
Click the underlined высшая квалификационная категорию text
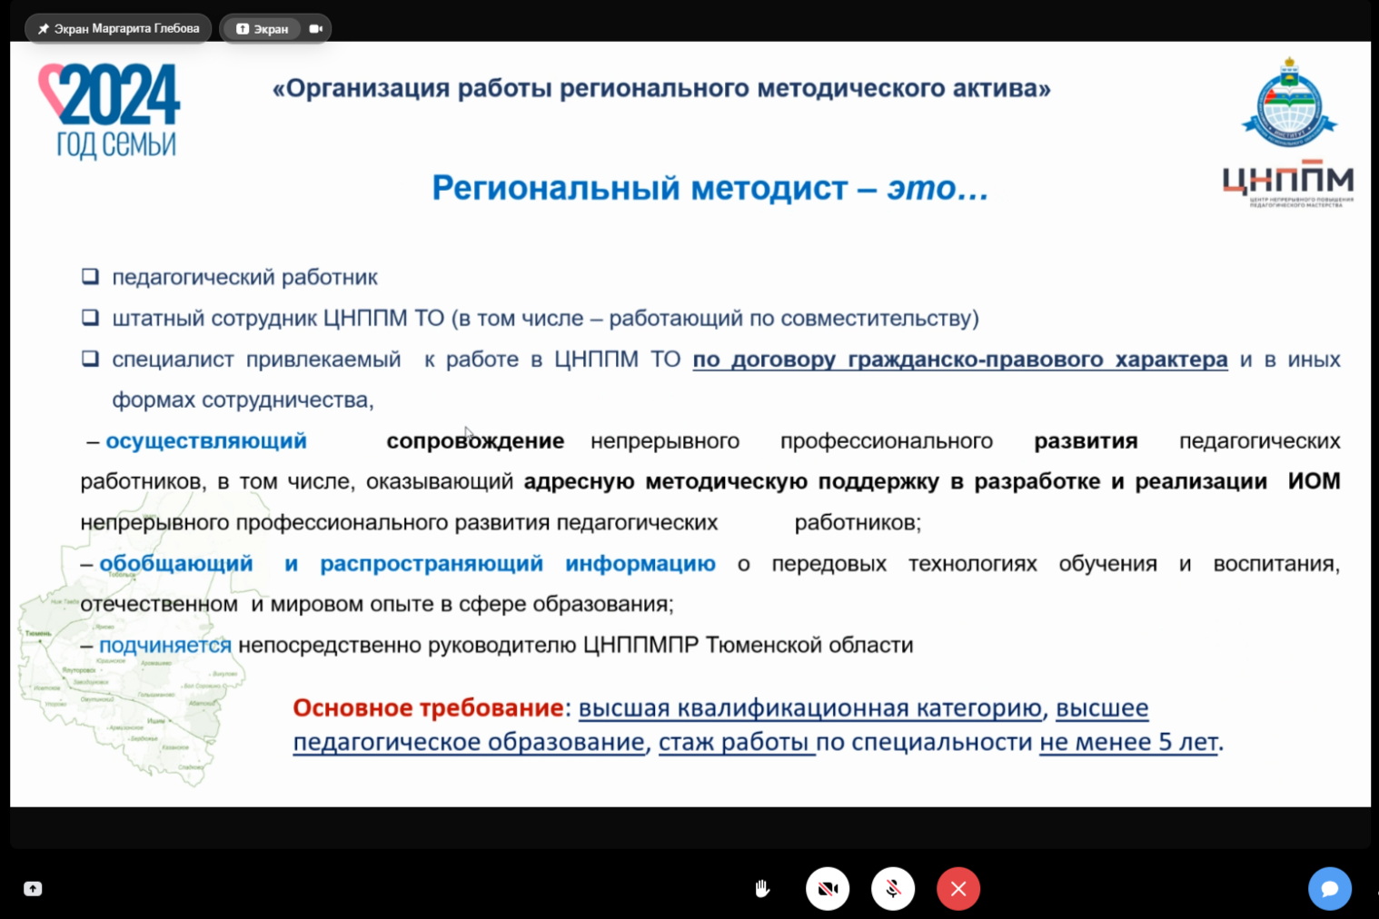point(809,707)
